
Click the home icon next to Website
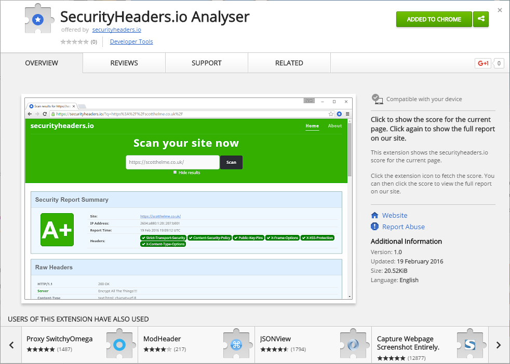click(x=373, y=215)
